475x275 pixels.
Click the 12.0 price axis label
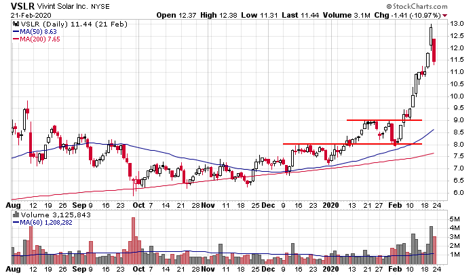pos(457,48)
